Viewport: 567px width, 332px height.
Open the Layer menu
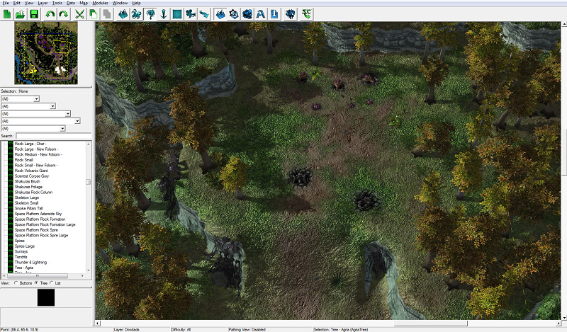(x=43, y=3)
